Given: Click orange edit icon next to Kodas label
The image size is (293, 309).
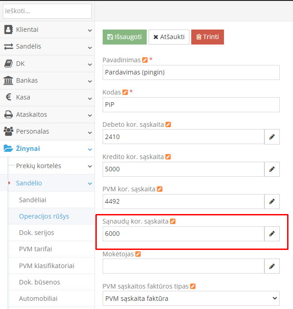Looking at the screenshot, I should [x=125, y=92].
